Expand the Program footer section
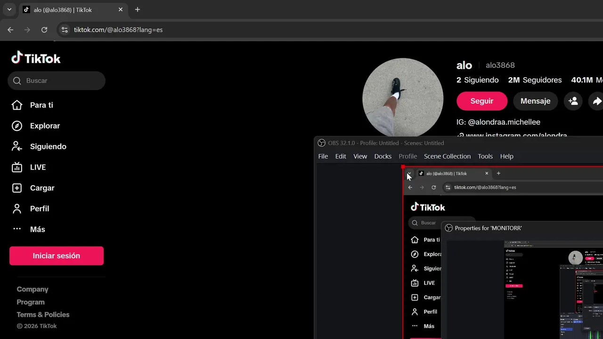603x339 pixels. 31,302
